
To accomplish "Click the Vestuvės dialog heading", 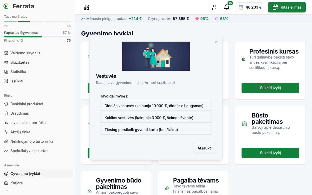I will coord(106,76).
